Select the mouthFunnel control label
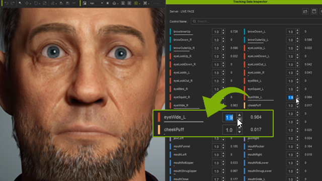 pyautogui.click(x=182, y=146)
